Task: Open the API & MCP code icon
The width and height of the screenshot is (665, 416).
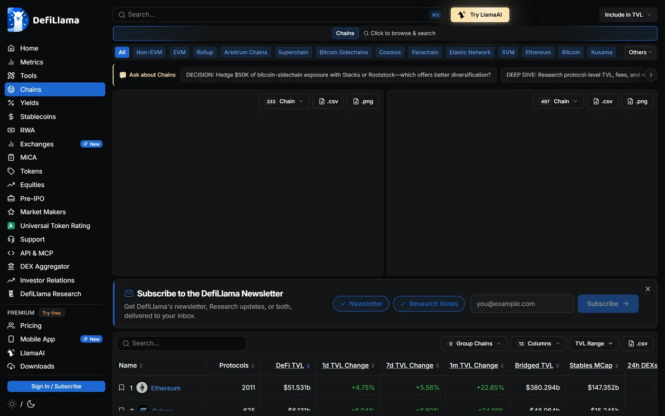Action: click(11, 253)
